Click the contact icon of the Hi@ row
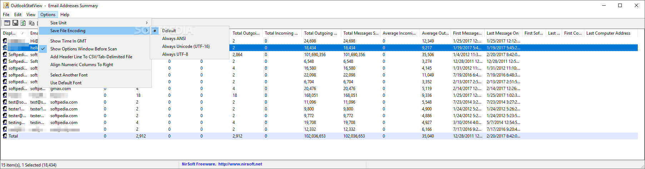This screenshot has height=169, width=645. 5,41
